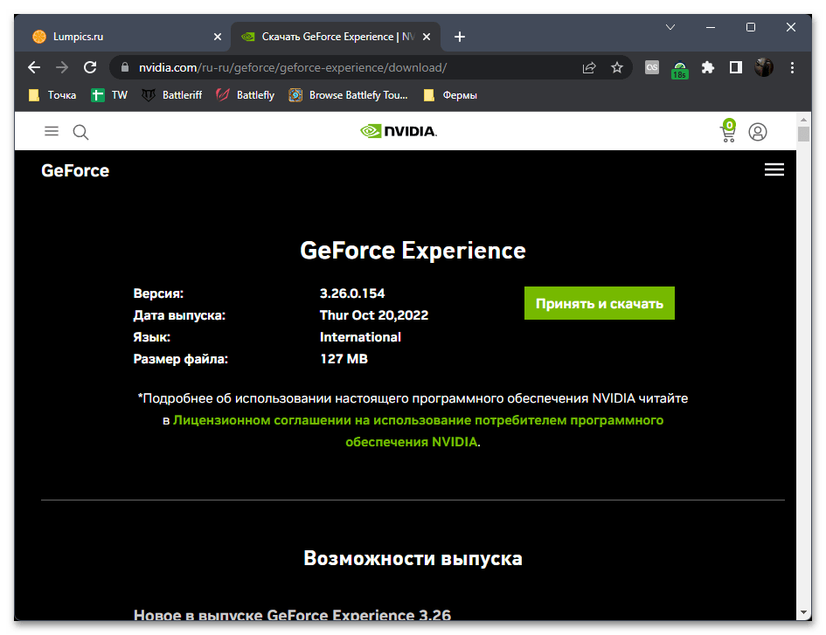826x635 pixels.
Task: Click the Возможности выпуска heading
Action: coord(413,558)
